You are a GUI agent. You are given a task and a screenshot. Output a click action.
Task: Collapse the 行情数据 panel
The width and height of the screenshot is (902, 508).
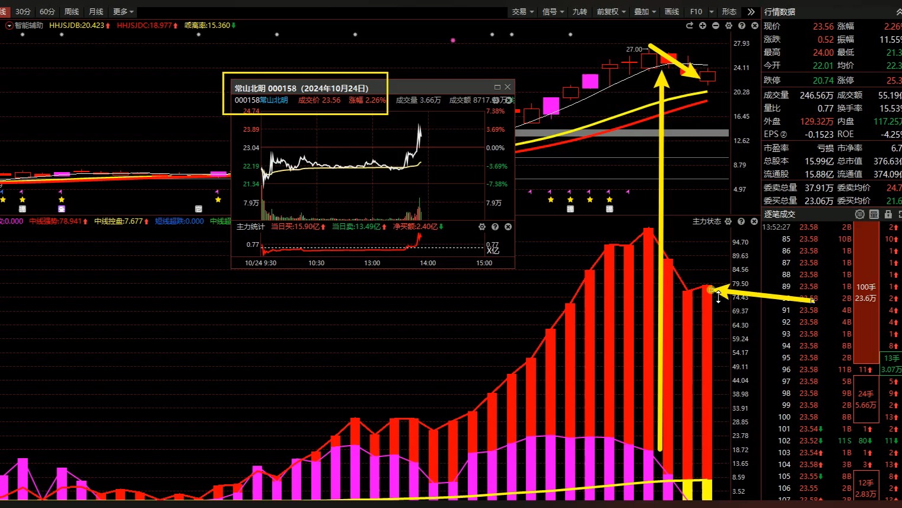898,12
